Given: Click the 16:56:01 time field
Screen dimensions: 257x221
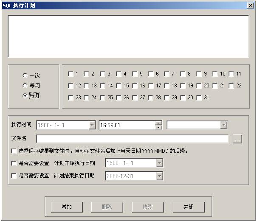Looking at the screenshot, I should pyautogui.click(x=127, y=125).
